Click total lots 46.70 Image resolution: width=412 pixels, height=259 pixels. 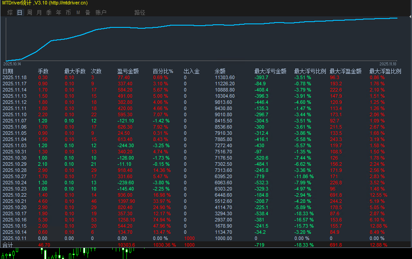point(44,245)
